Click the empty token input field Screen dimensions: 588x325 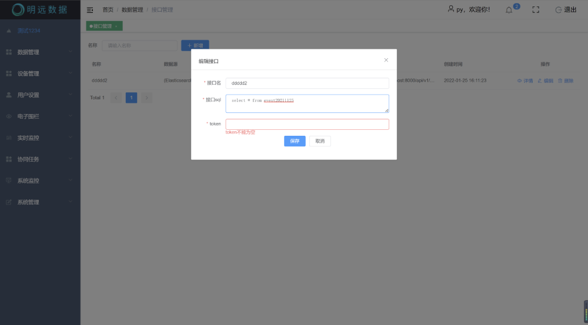307,124
